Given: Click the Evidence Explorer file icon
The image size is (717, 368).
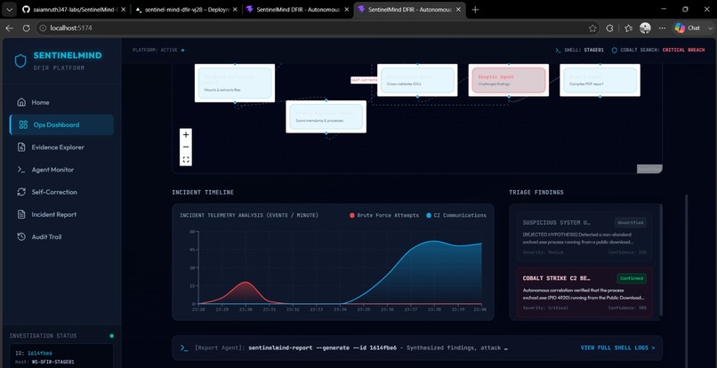Looking at the screenshot, I should (x=21, y=148).
